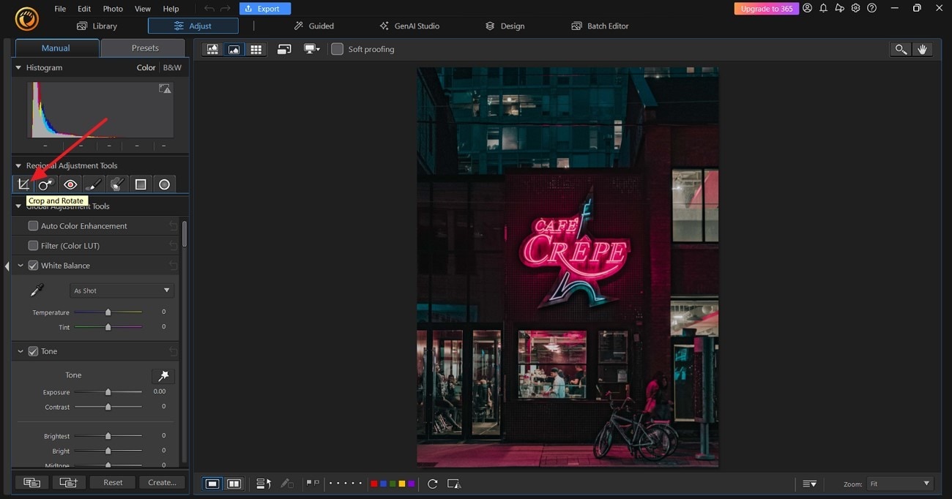The width and height of the screenshot is (952, 499).
Task: Click the copy adjustments icon
Action: tap(31, 482)
